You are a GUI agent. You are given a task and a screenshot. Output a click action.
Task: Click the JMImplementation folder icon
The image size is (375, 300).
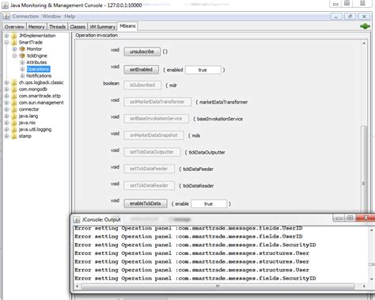(14, 36)
